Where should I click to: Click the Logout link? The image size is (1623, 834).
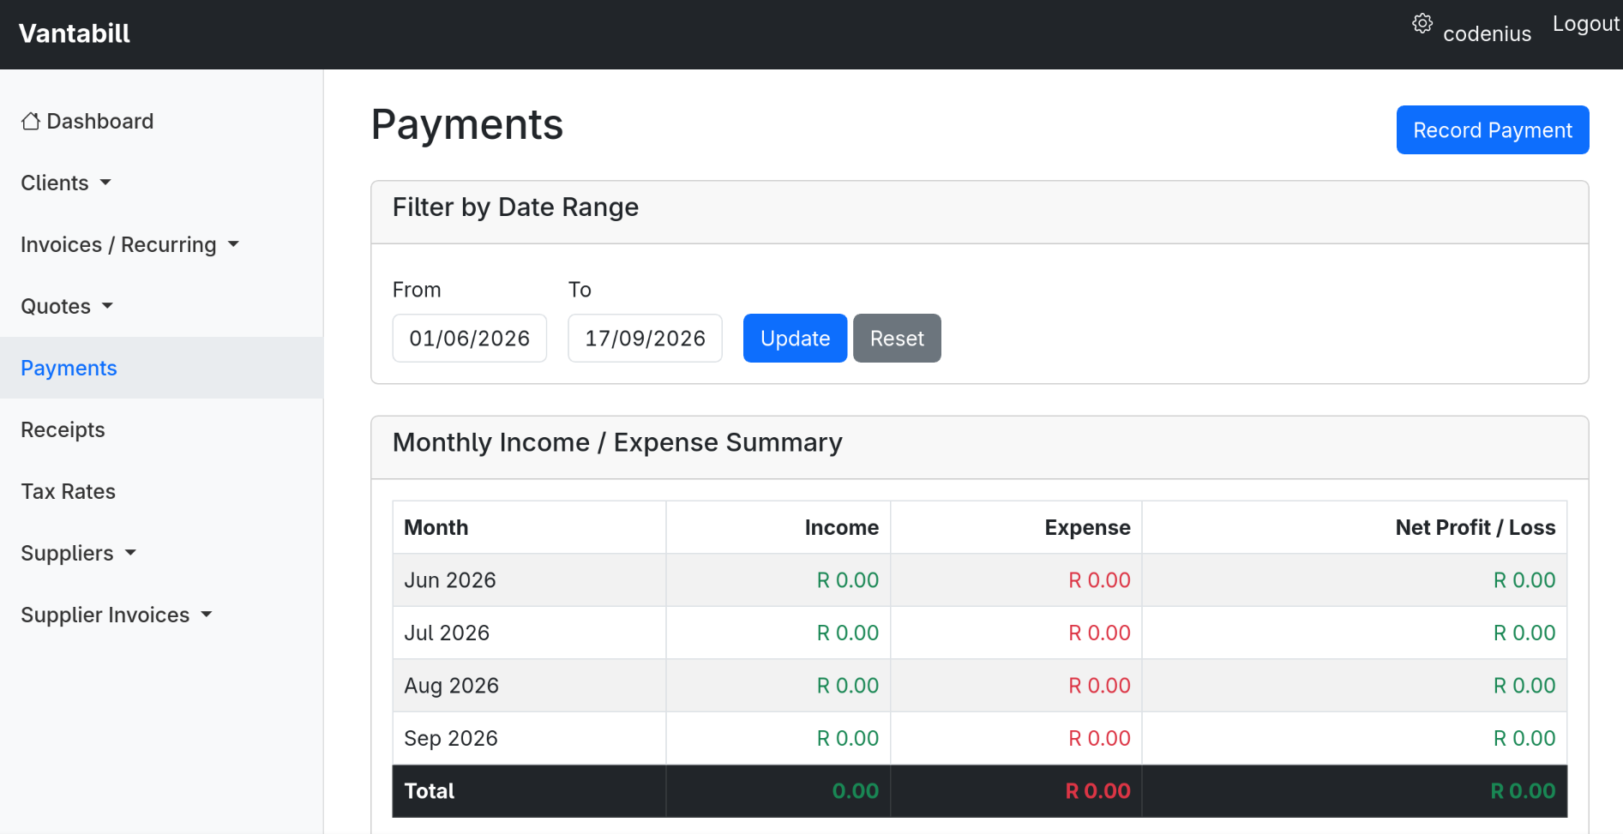(1586, 24)
